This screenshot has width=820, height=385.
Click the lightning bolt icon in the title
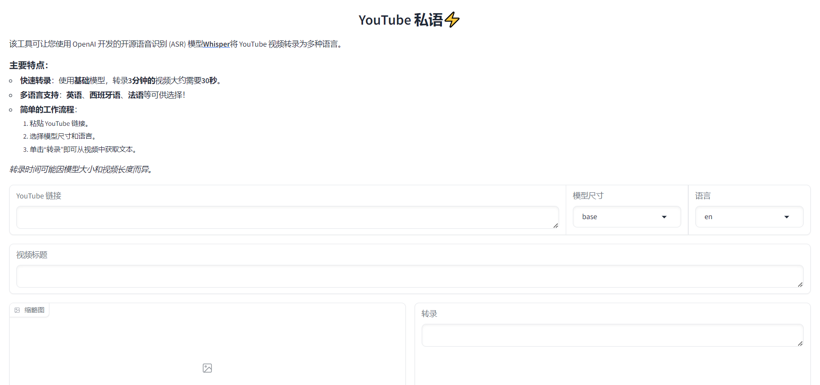point(452,20)
